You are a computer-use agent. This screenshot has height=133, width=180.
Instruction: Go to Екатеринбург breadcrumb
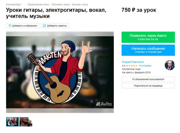pyautogui.click(x=13, y=5)
